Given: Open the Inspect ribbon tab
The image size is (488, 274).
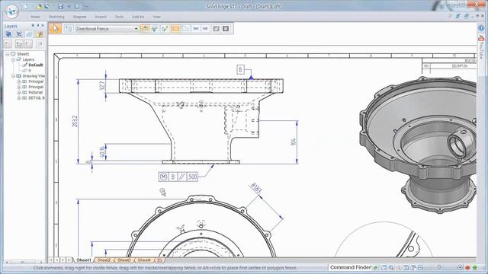Looking at the screenshot, I should [100, 17].
